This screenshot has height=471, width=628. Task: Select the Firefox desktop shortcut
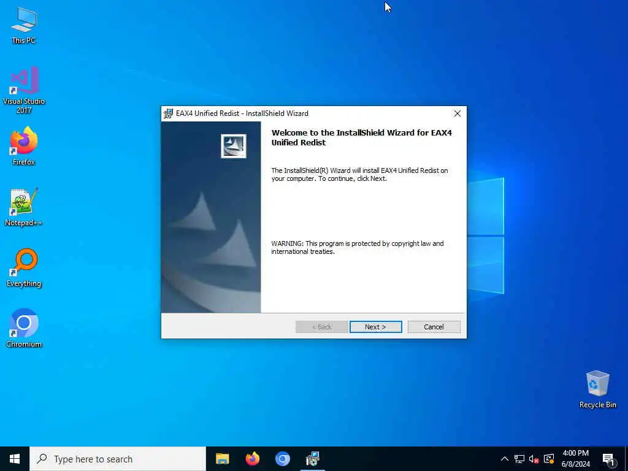tap(24, 146)
